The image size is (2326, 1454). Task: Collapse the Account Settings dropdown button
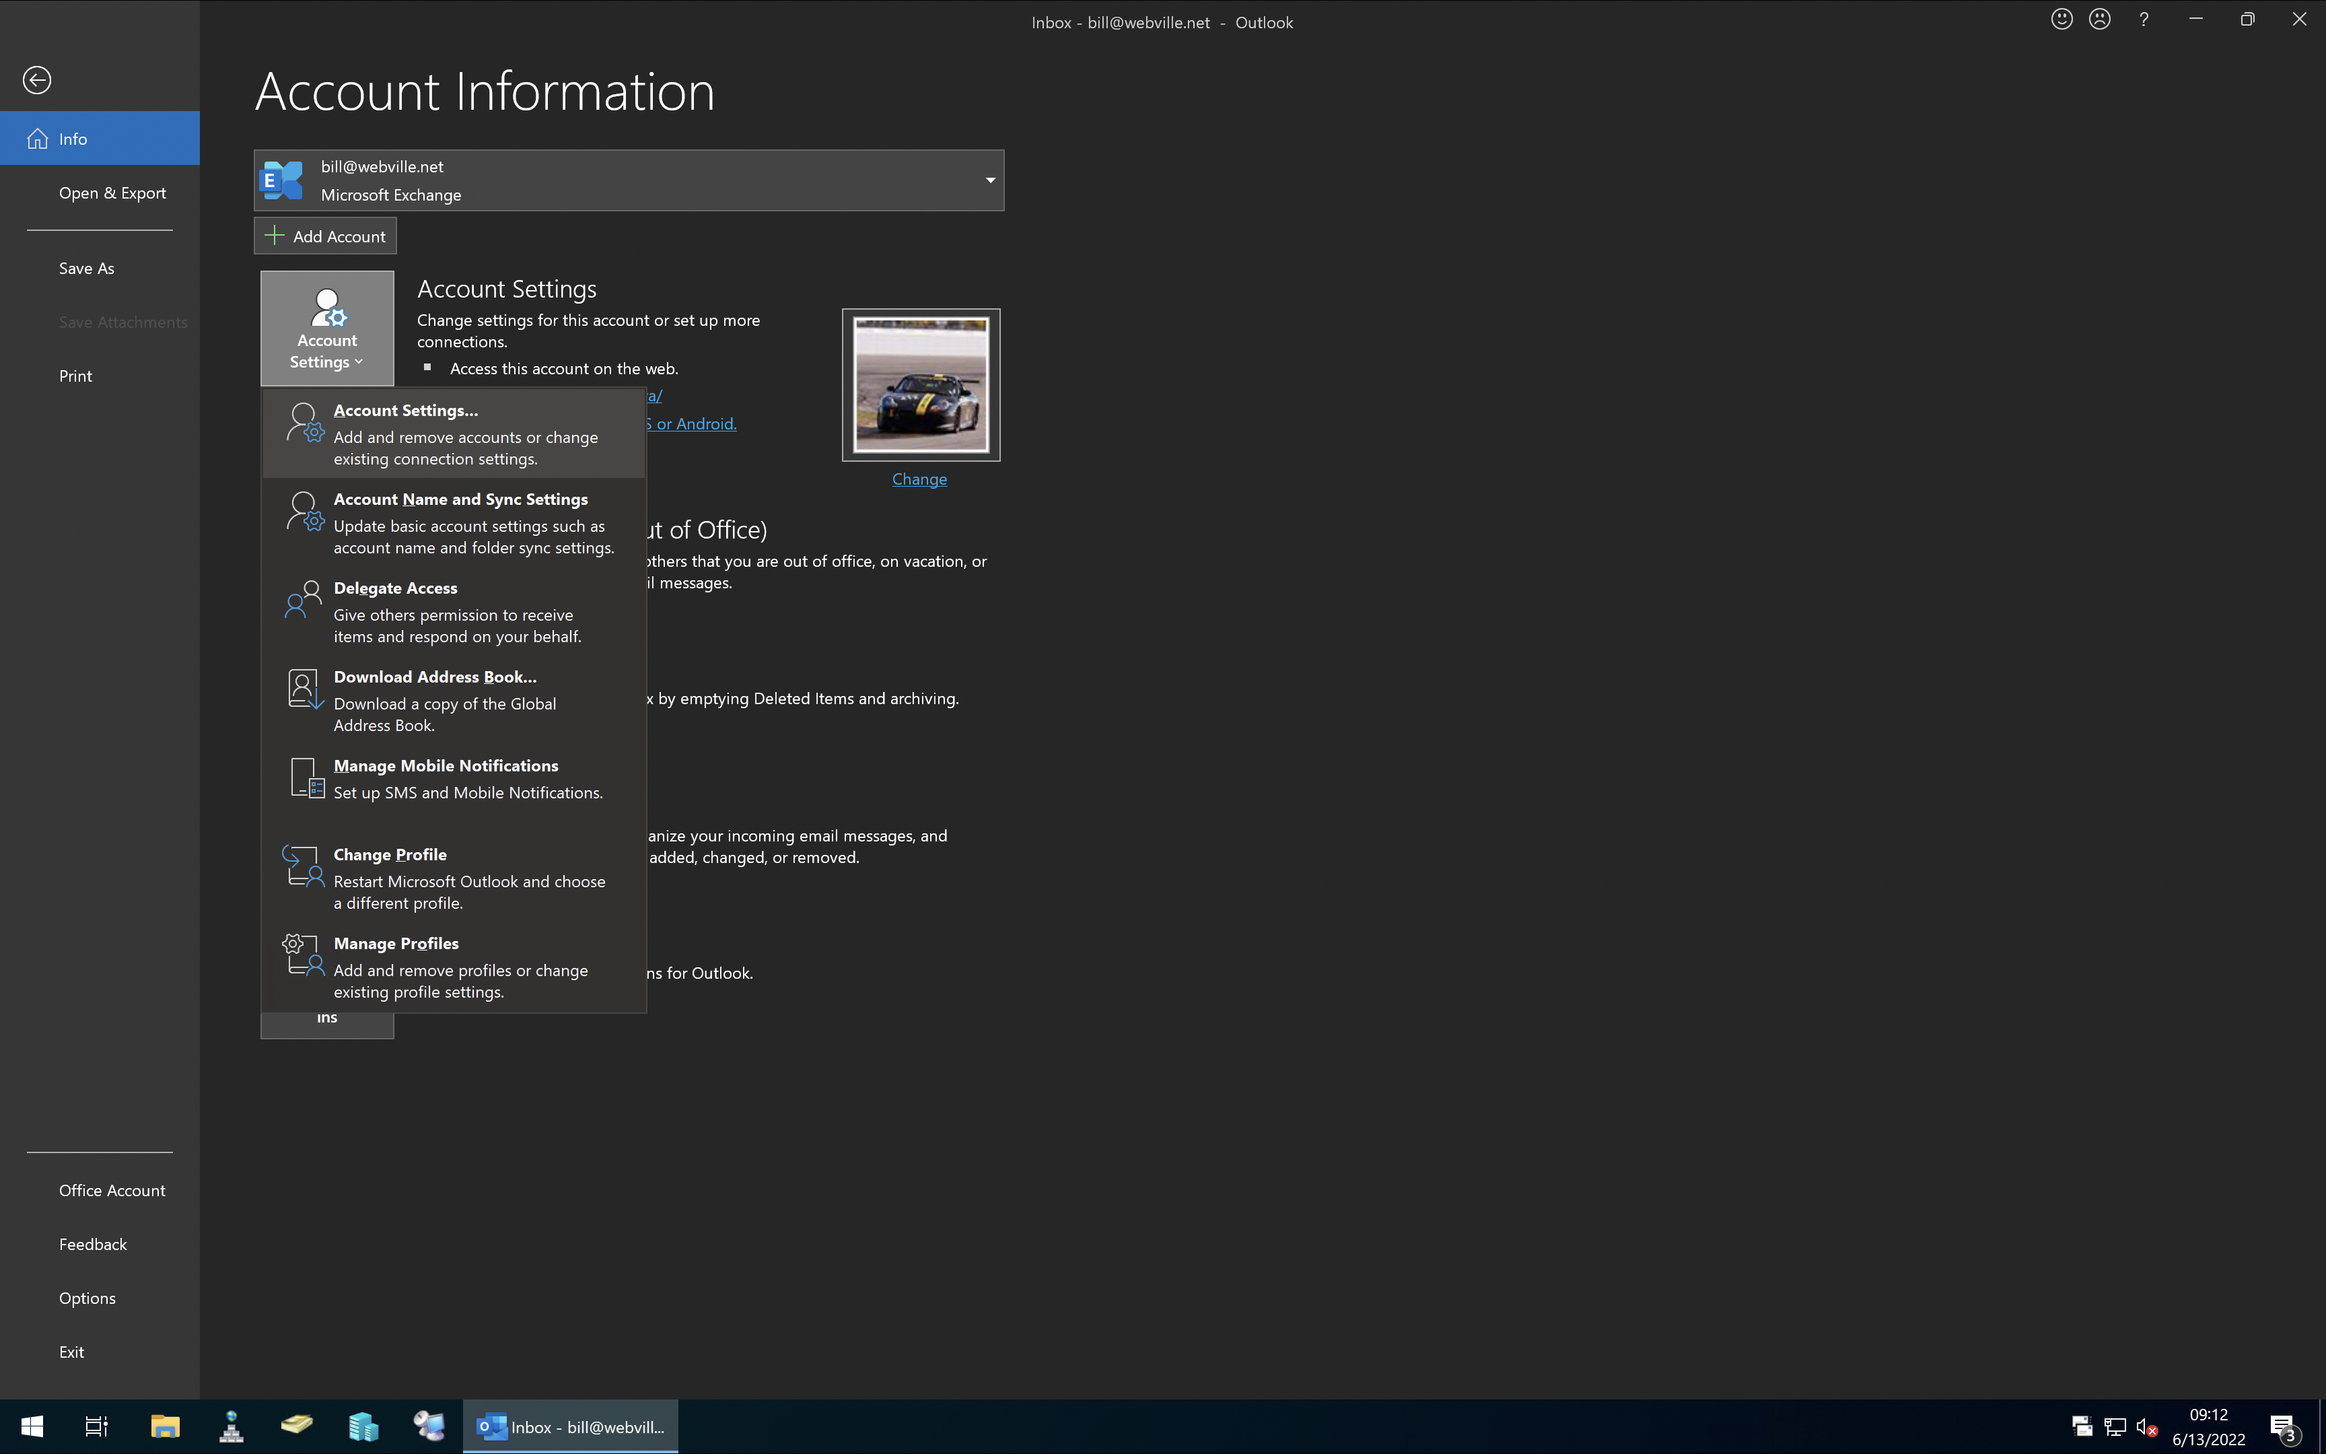(327, 328)
